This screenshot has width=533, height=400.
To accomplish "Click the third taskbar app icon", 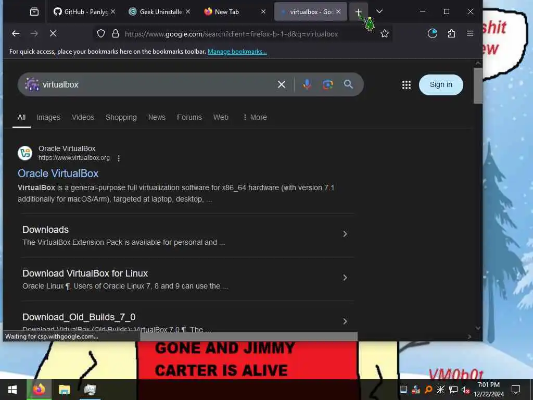I will click(90, 390).
